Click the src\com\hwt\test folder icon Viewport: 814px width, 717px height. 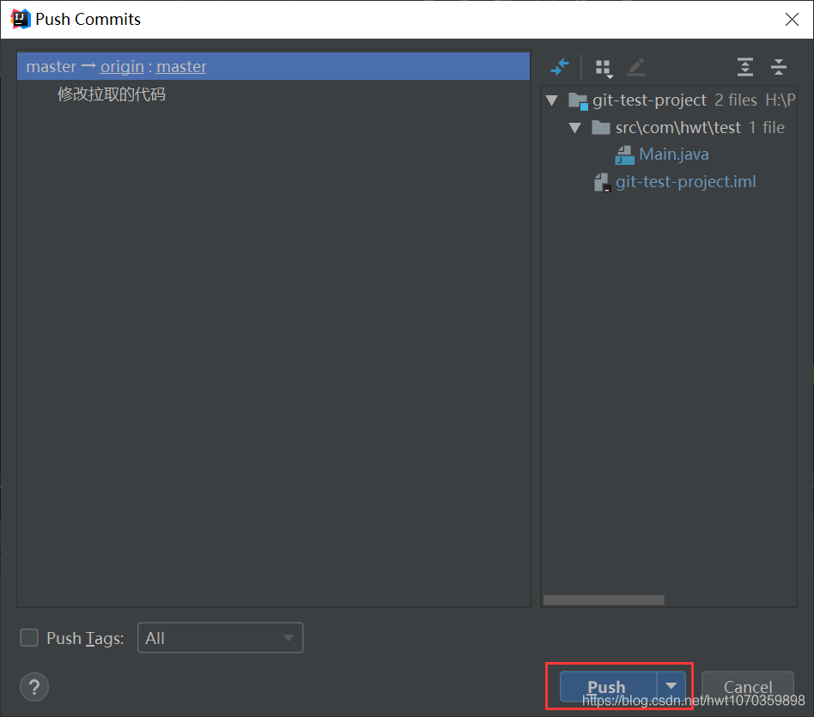(601, 128)
